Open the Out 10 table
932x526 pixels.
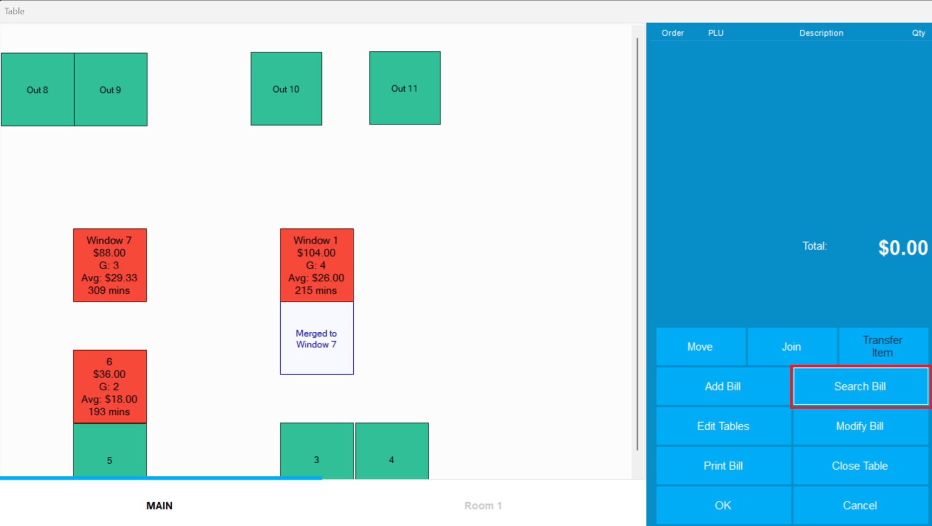tap(286, 89)
